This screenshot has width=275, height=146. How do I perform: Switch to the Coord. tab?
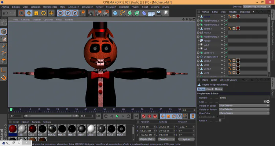click(x=210, y=89)
